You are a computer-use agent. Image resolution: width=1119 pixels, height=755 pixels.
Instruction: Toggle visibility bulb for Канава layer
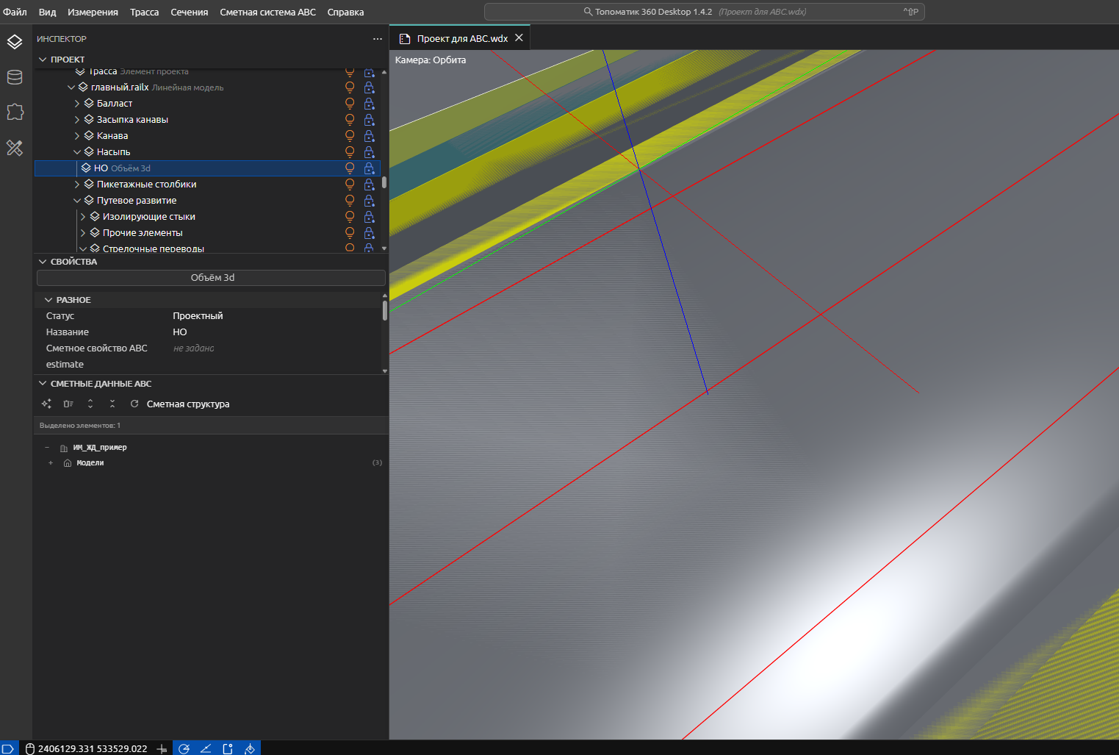[350, 136]
